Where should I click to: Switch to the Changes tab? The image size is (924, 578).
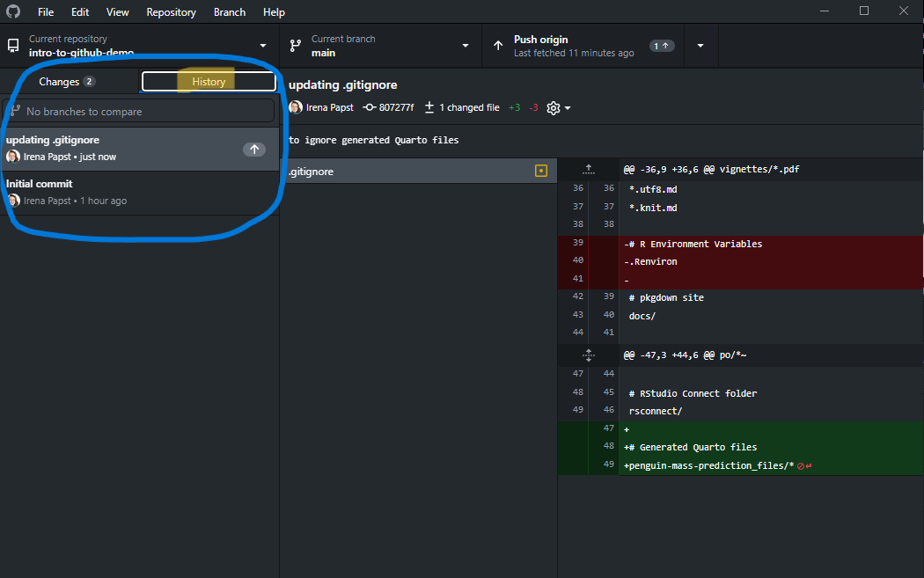tap(68, 82)
